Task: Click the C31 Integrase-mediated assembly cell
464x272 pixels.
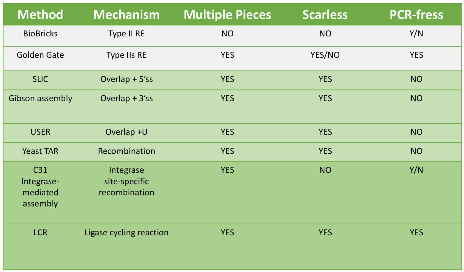Action: 40,187
